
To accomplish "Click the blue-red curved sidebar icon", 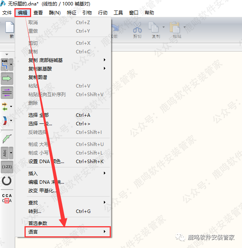I will [5, 121].
